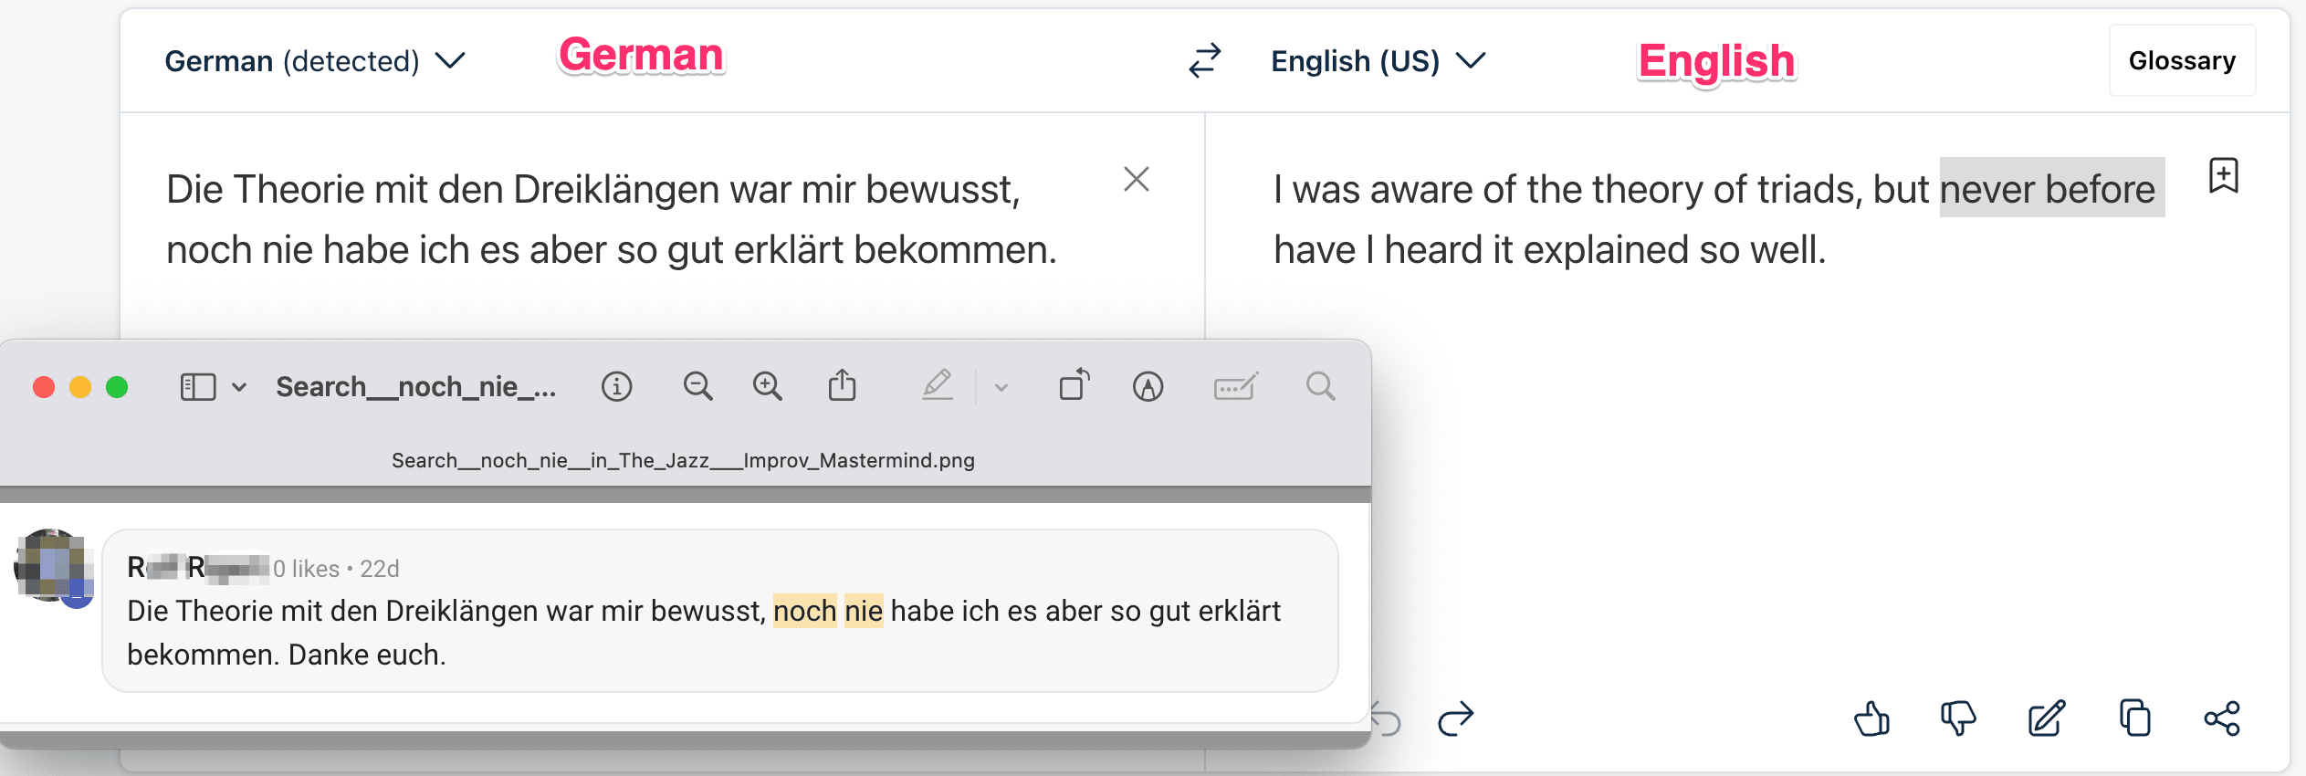Image resolution: width=2306 pixels, height=776 pixels.
Task: Zoom out in the Preview window
Action: 697,387
